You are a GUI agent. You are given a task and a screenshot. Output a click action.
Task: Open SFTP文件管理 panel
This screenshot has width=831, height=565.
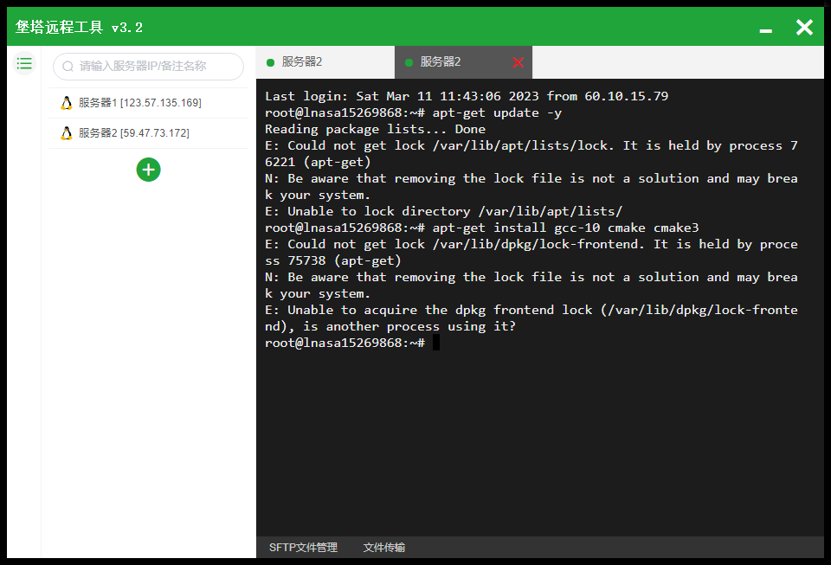303,548
